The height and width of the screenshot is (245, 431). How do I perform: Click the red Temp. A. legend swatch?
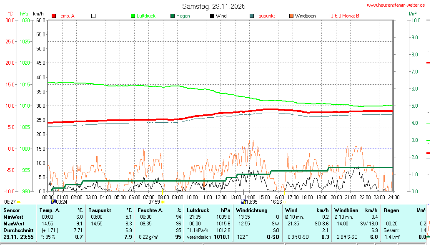click(54, 16)
